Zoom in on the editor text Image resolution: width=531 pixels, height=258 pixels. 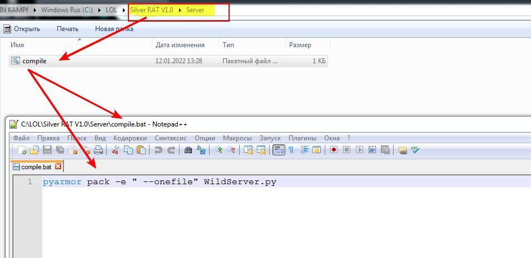click(x=219, y=150)
